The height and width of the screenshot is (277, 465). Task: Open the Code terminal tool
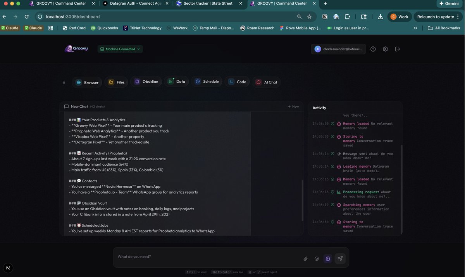237,82
